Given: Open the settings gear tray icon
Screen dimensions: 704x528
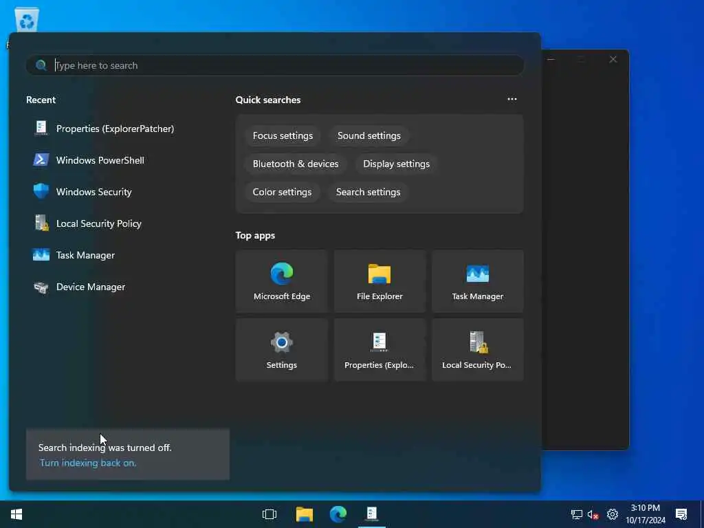Looking at the screenshot, I should pos(613,514).
